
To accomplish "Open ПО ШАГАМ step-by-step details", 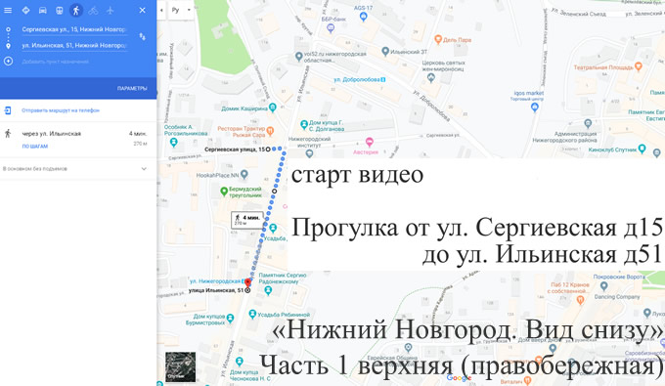I will click(x=35, y=147).
